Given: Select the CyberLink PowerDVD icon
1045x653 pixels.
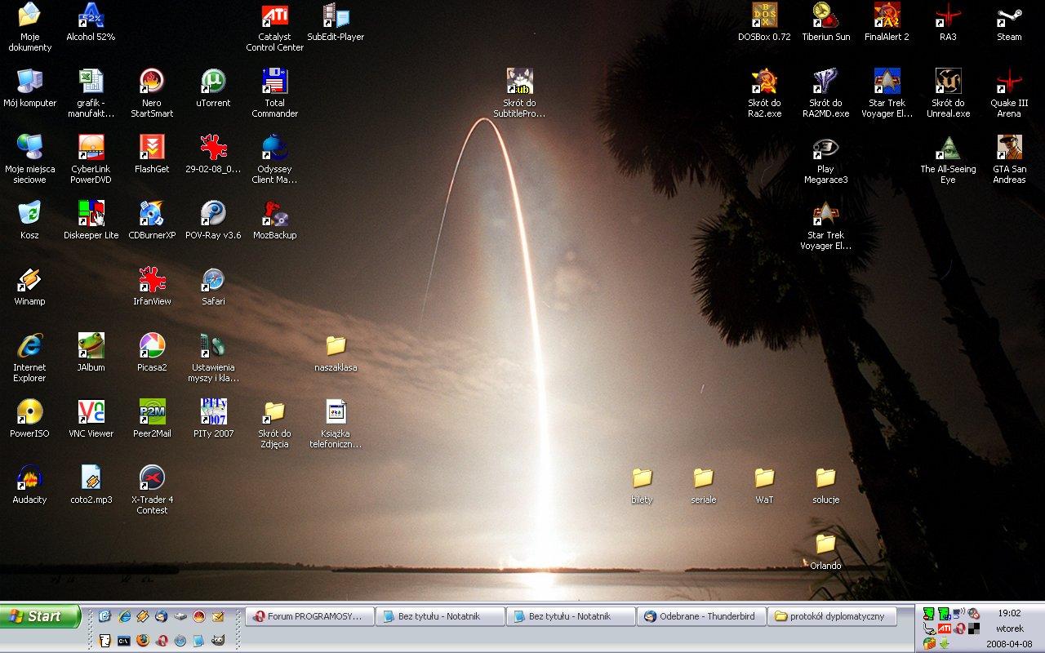Looking at the screenshot, I should [91, 159].
